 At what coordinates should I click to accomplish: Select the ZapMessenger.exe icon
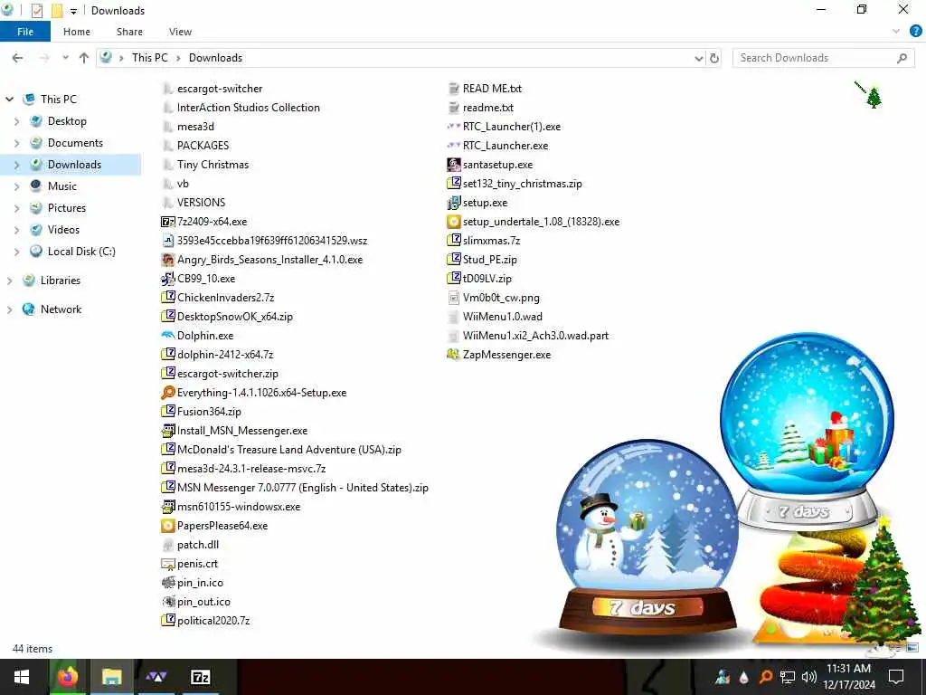point(454,355)
